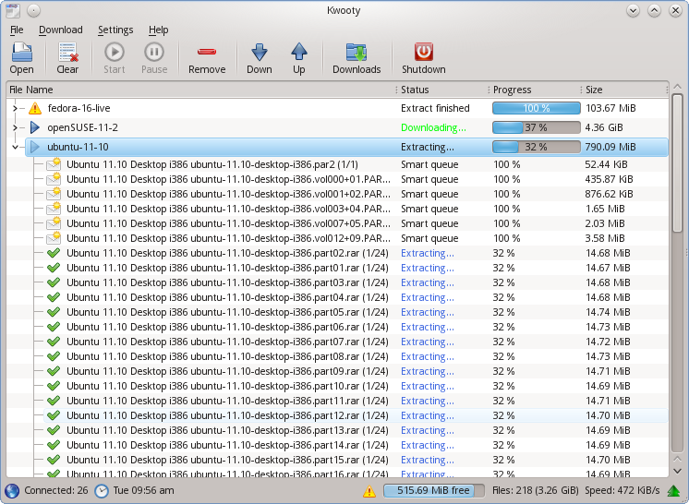Viewport: 689px width, 504px height.
Task: Select the part15.rar file row
Action: click(356, 460)
